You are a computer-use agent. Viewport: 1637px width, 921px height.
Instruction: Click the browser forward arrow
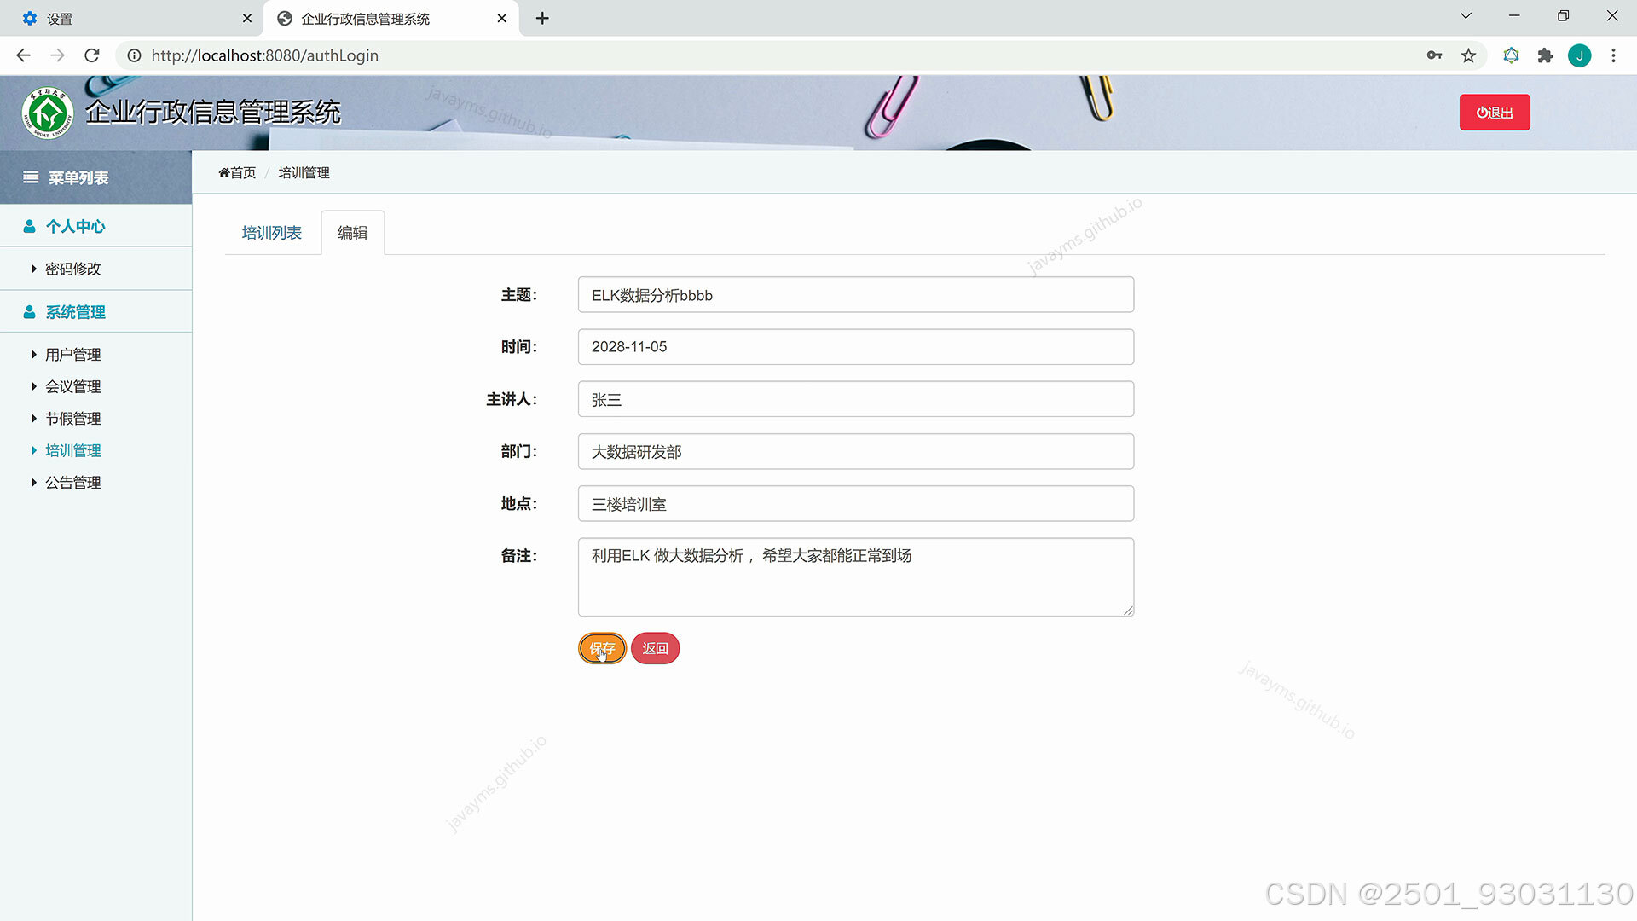click(x=57, y=55)
